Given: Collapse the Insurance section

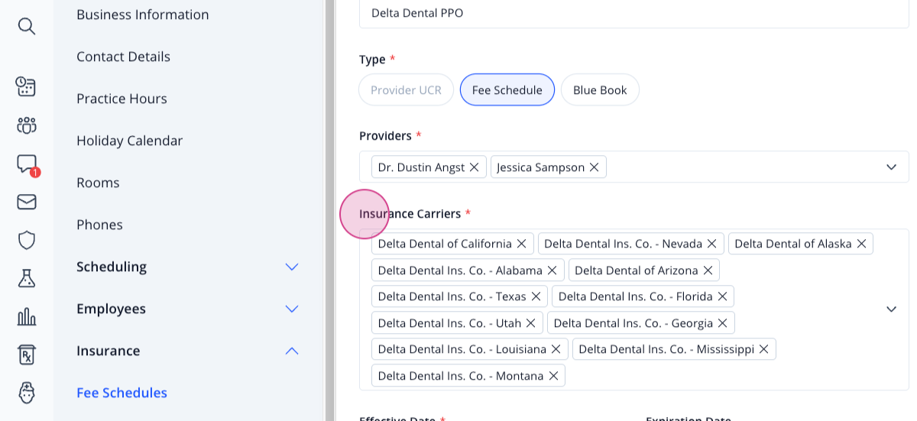Looking at the screenshot, I should pyautogui.click(x=291, y=351).
